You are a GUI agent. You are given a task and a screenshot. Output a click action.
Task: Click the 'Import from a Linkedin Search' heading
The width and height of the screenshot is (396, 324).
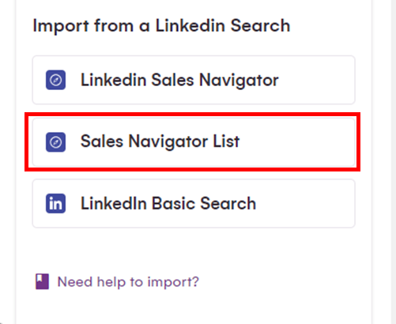click(x=161, y=26)
